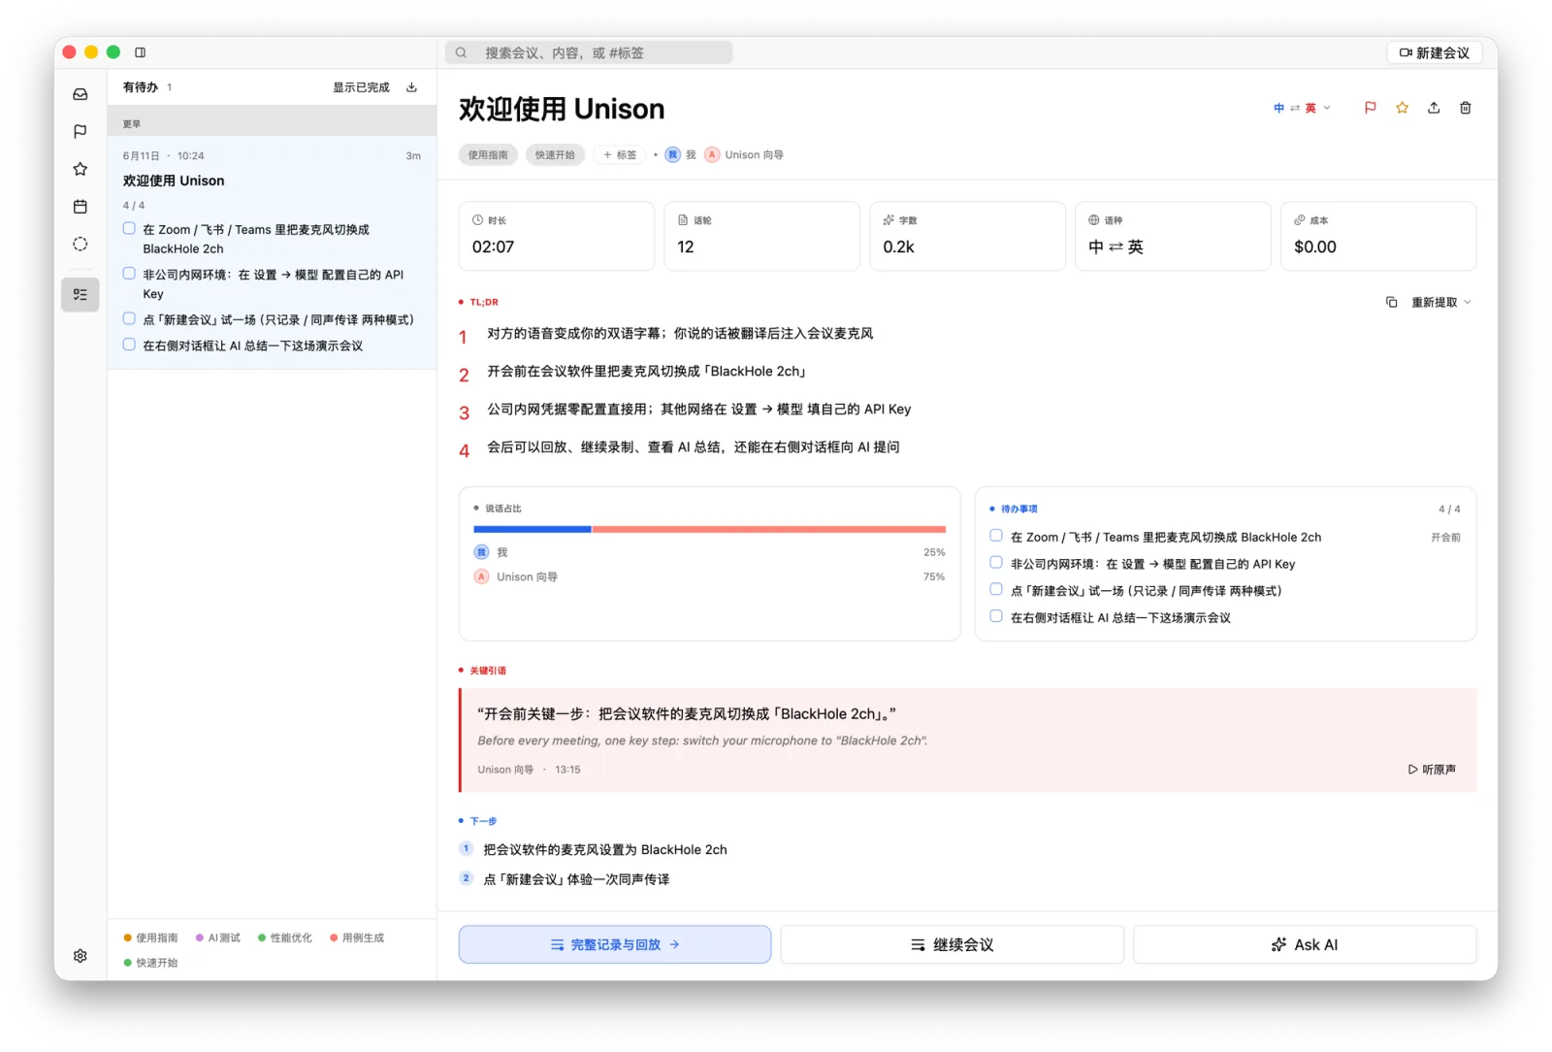
Task: Click next step 把会议软件的麦克风设置为 BlackHole 2ch
Action: [605, 849]
